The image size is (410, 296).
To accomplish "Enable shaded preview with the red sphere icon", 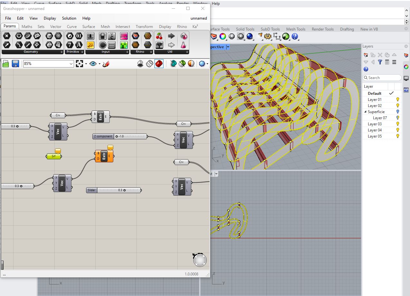I will (x=159, y=64).
